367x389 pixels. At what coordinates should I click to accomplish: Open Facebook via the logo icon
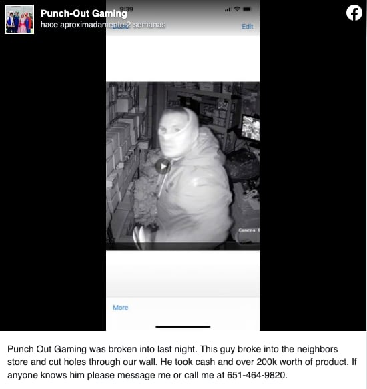(354, 13)
